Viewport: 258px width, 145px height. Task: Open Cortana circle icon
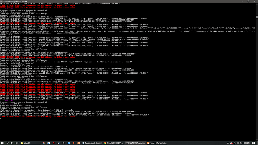pos(12,143)
